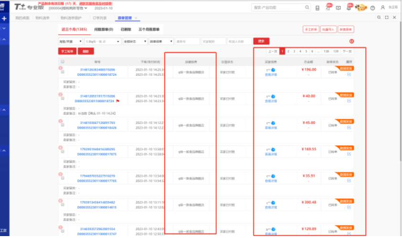Click the plus icon in left sidebar

coord(4,18)
